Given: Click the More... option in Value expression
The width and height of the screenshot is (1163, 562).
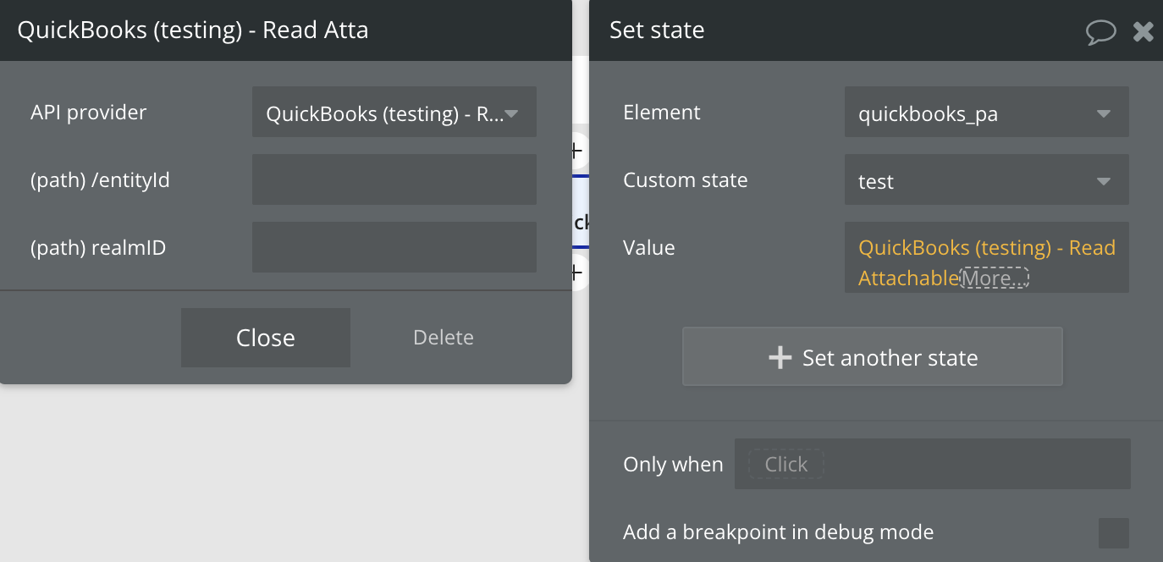Looking at the screenshot, I should coord(994,278).
